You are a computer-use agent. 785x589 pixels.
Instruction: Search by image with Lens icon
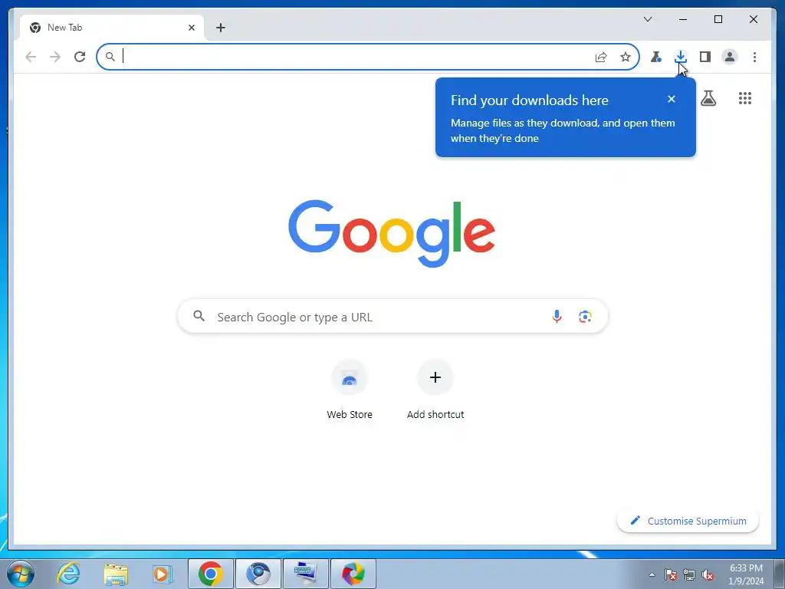[585, 317]
